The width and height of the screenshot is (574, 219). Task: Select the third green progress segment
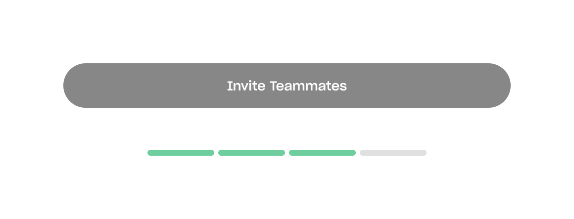(322, 153)
